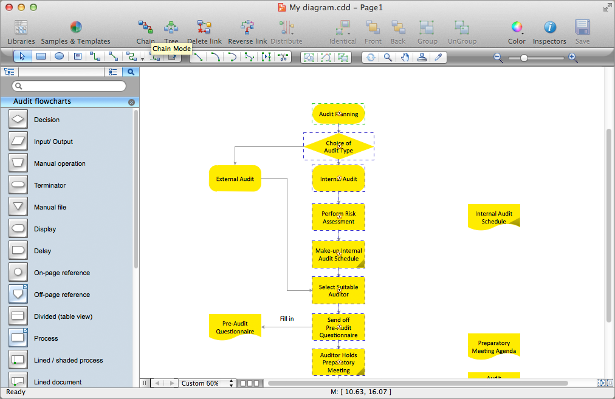Select the curved arc connector tool
Image resolution: width=615 pixels, height=399 pixels.
point(233,57)
